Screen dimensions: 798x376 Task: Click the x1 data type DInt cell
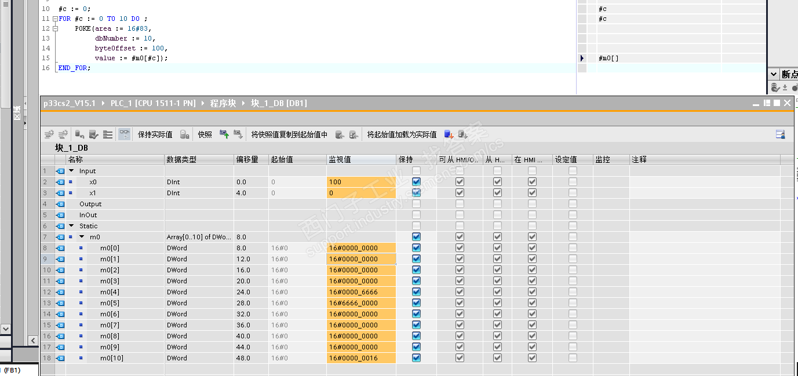(x=199, y=193)
